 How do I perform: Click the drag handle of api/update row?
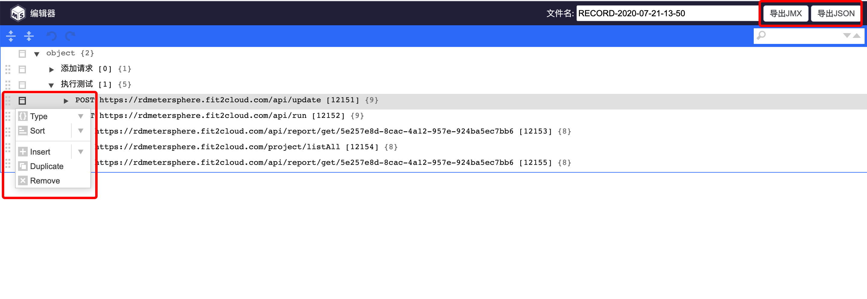pos(8,101)
